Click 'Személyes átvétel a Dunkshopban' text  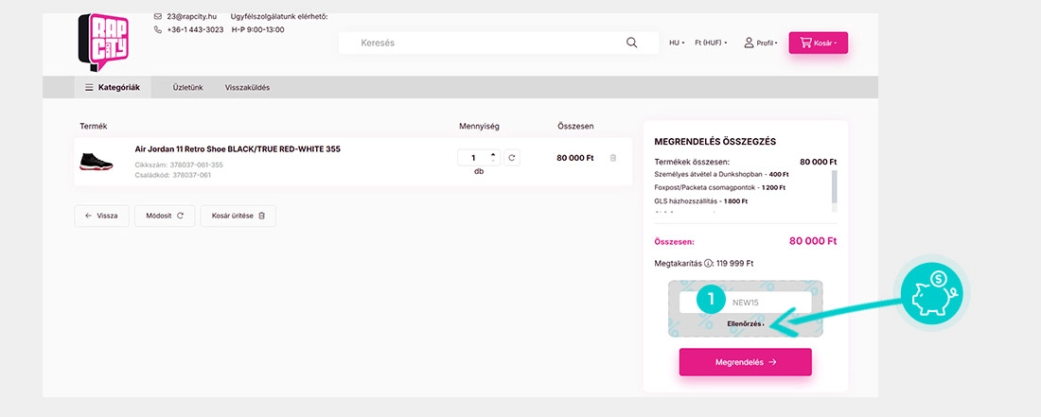coord(711,174)
